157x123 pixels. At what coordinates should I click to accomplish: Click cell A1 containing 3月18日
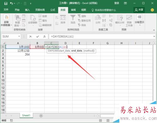point(18,47)
